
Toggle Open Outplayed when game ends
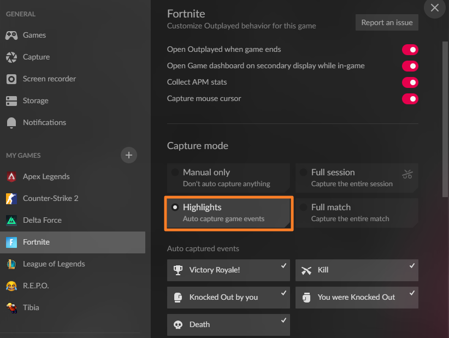[x=410, y=50]
